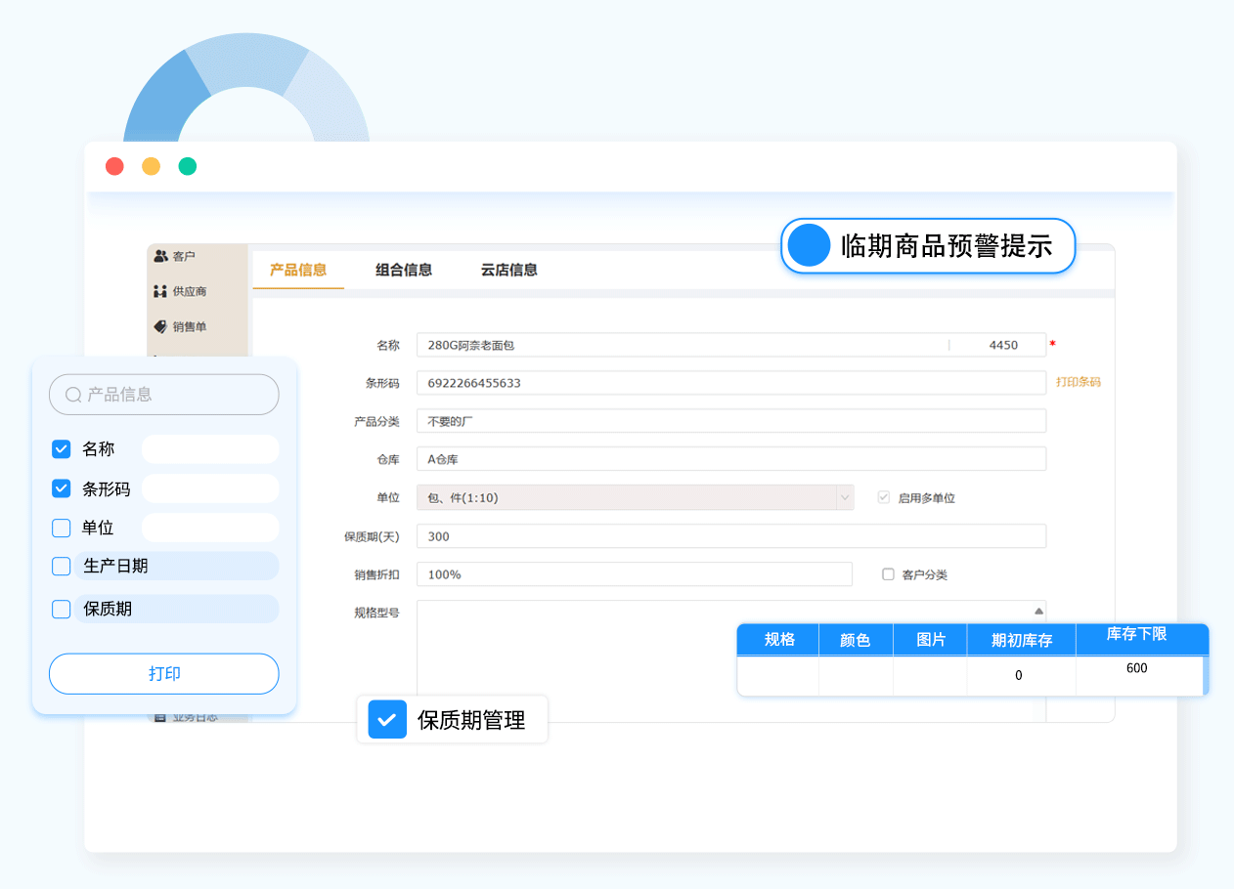Click the 库存下限 column header
This screenshot has width=1234, height=889.
[x=1136, y=635]
